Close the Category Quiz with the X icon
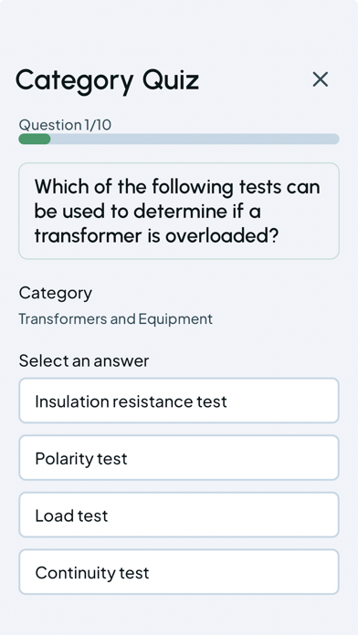 pyautogui.click(x=321, y=79)
